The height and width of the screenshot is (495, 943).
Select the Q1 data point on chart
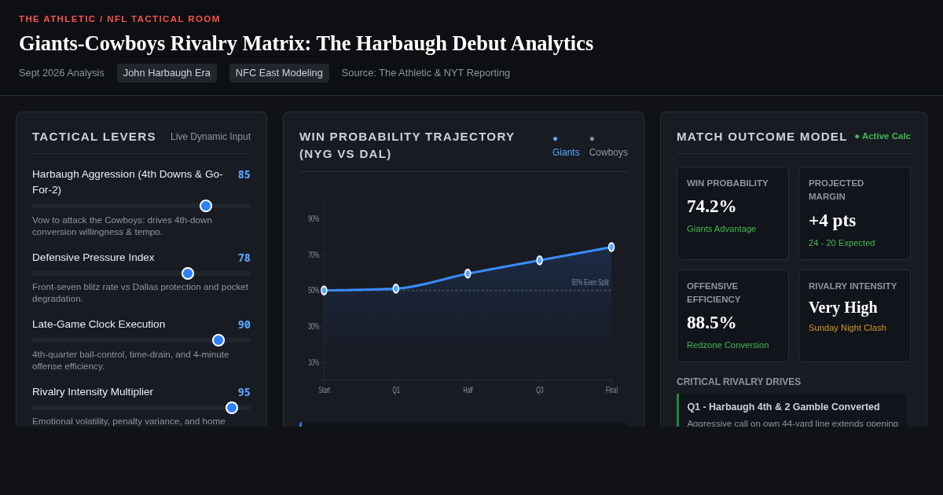click(396, 288)
